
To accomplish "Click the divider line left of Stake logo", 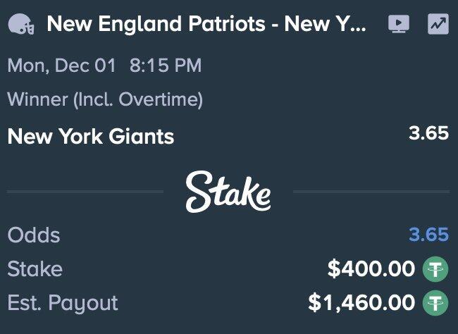I will (85, 191).
